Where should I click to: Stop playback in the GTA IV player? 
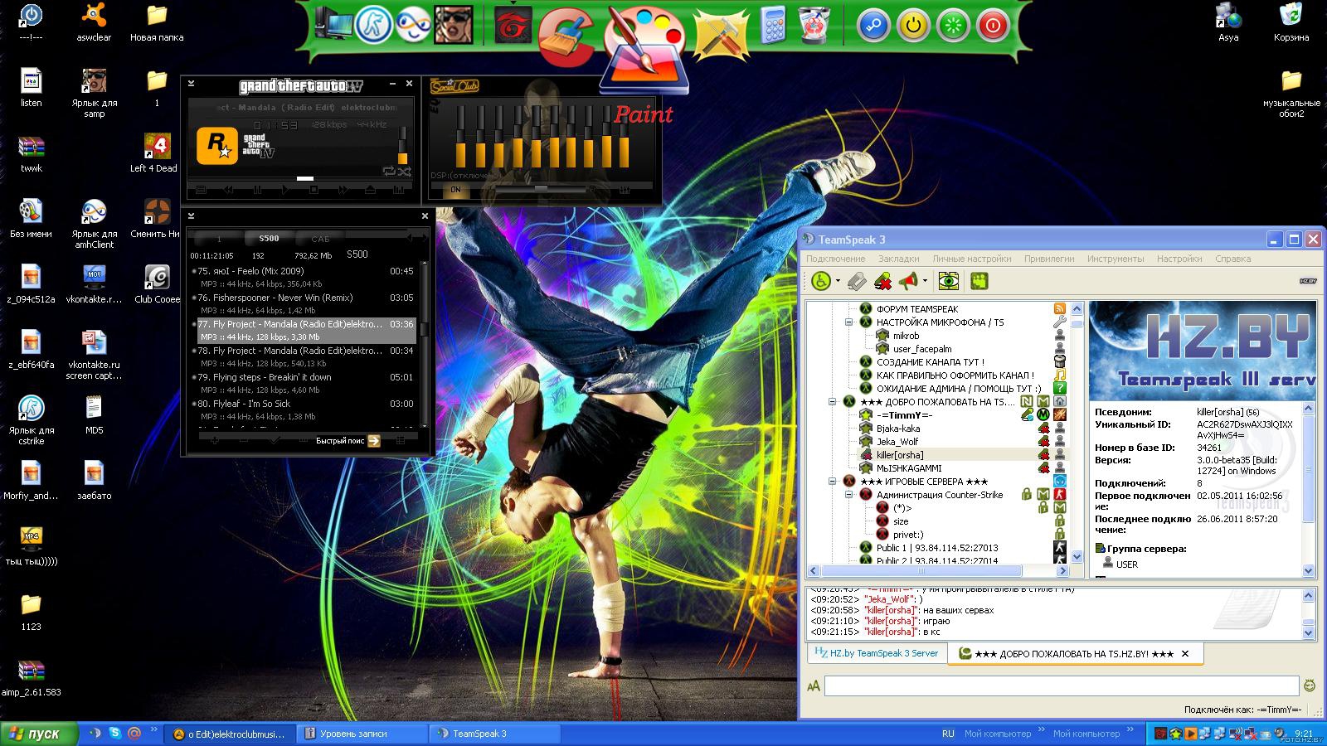pos(314,190)
